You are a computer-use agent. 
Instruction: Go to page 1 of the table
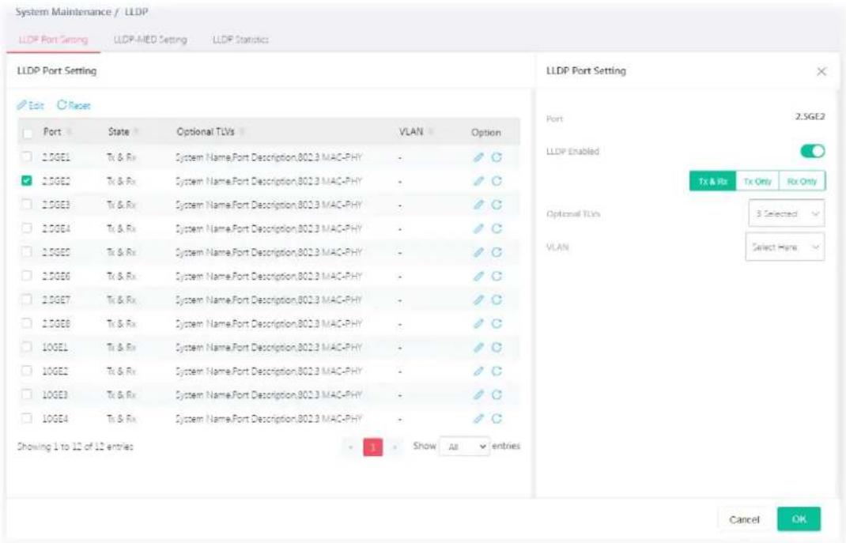[x=373, y=447]
